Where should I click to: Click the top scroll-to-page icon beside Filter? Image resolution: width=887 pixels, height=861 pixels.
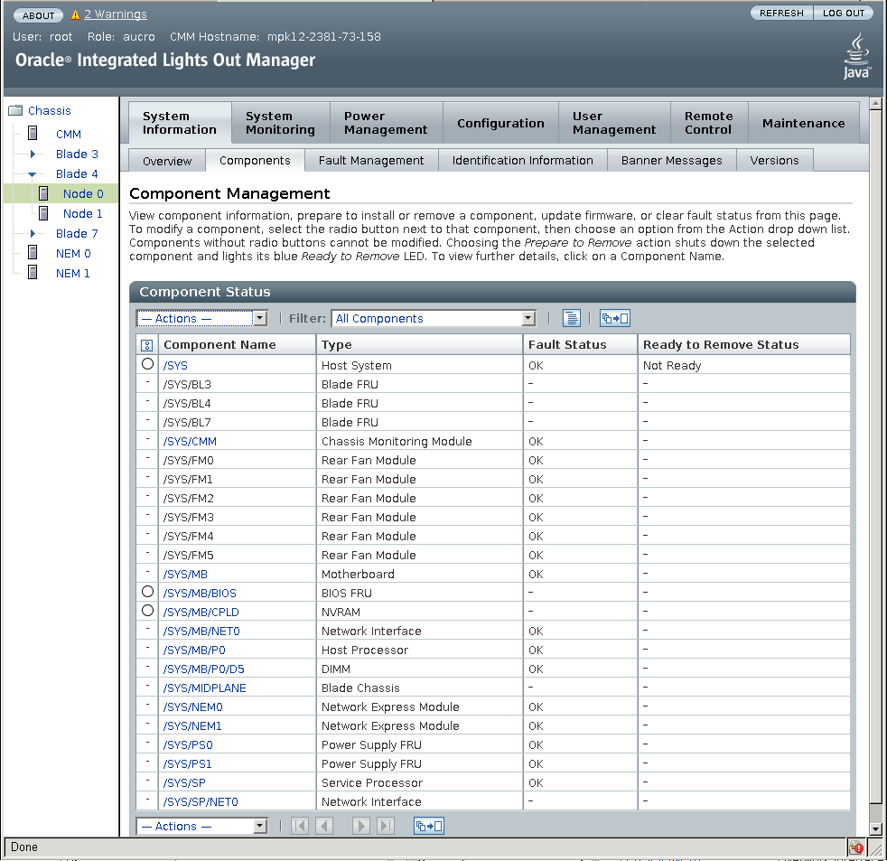615,318
